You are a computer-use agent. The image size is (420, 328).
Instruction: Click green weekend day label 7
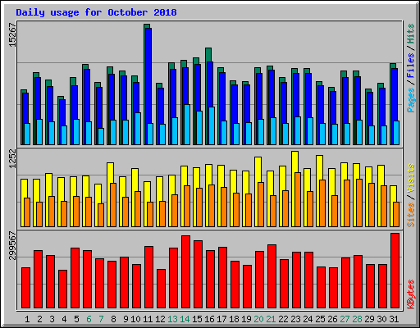(x=101, y=319)
